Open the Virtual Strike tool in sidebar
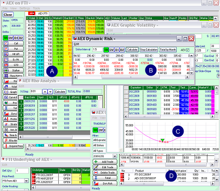This screenshot has height=191, width=220. coord(10,130)
